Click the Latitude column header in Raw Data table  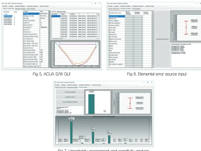pos(65,14)
